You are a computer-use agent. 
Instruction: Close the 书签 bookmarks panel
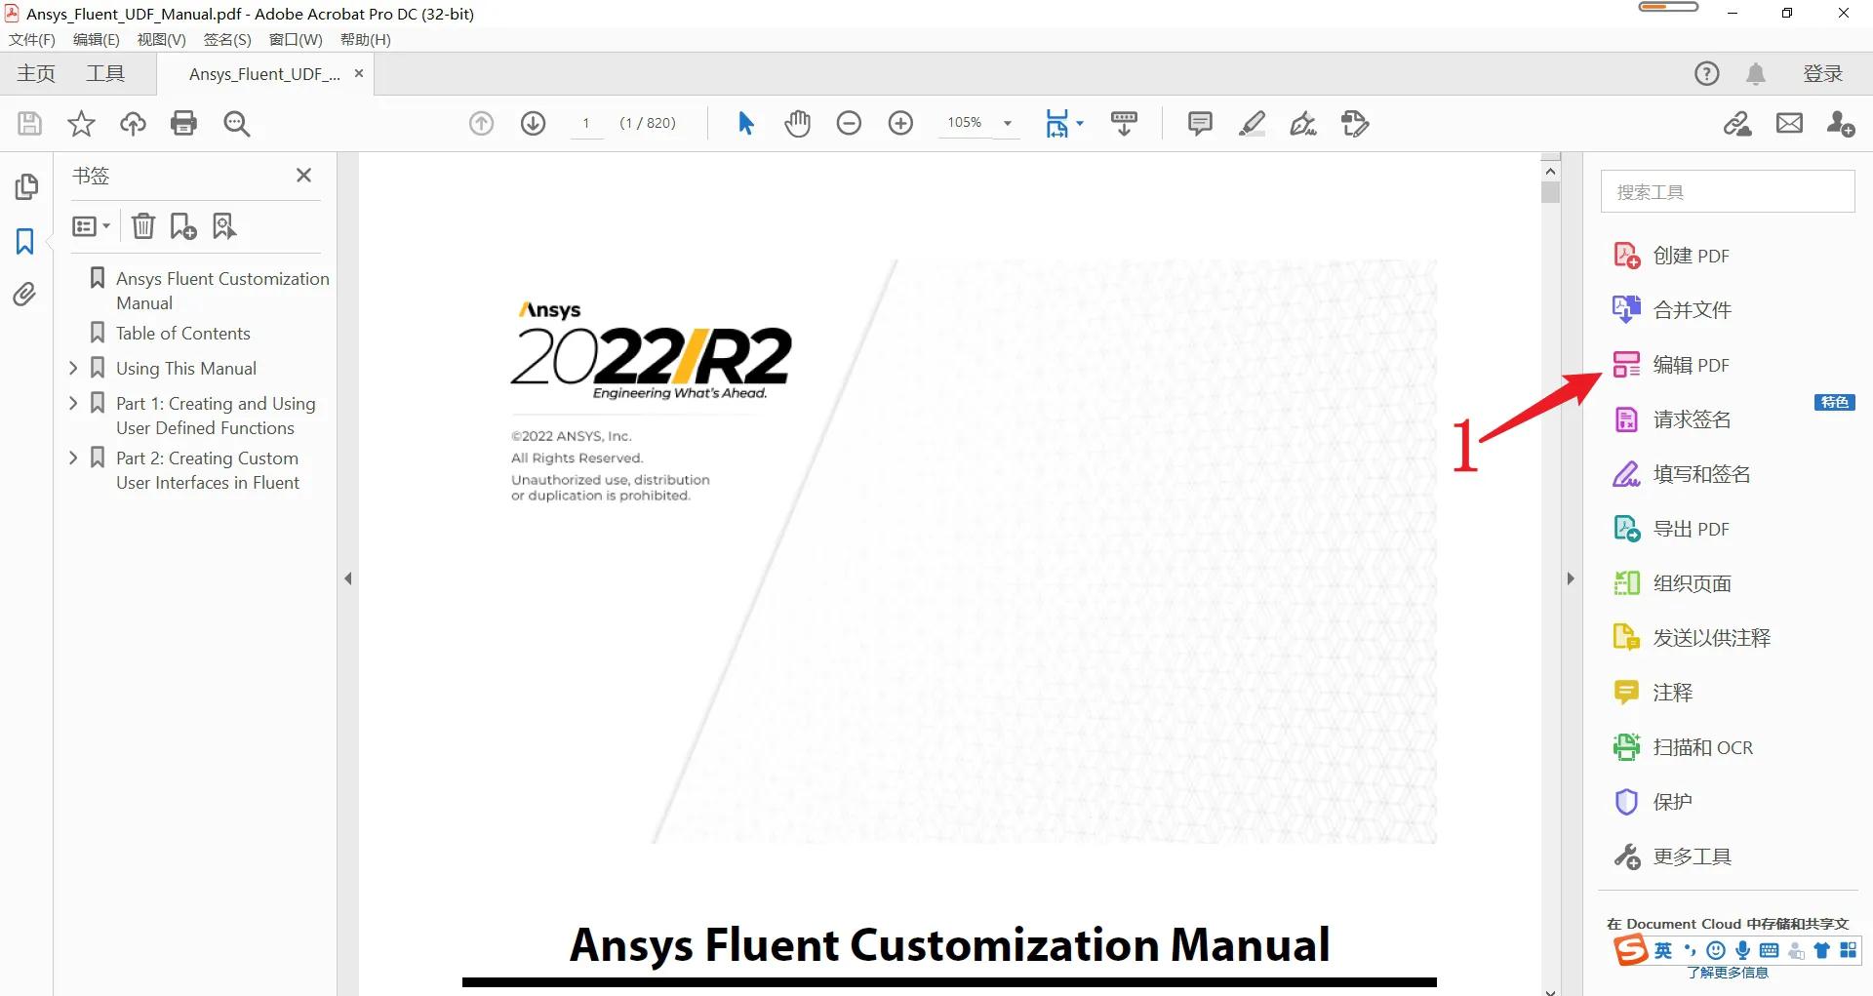(x=303, y=175)
